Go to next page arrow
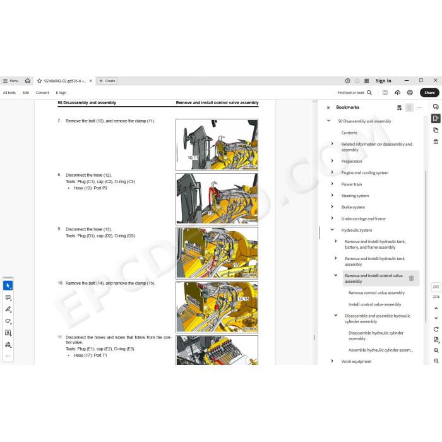 pyautogui.click(x=436, y=318)
